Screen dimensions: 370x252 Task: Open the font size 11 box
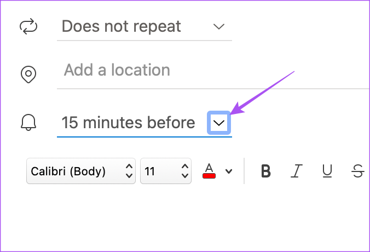pyautogui.click(x=158, y=171)
